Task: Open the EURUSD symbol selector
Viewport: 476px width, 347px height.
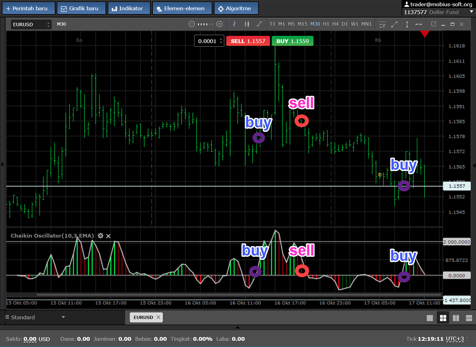Action: [31, 25]
